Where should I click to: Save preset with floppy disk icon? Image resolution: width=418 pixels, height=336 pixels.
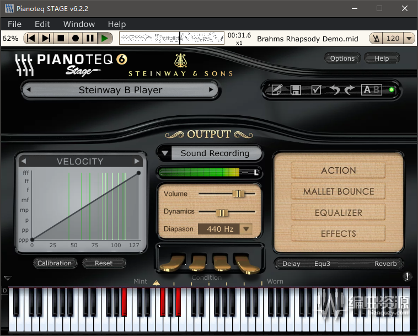pos(296,90)
